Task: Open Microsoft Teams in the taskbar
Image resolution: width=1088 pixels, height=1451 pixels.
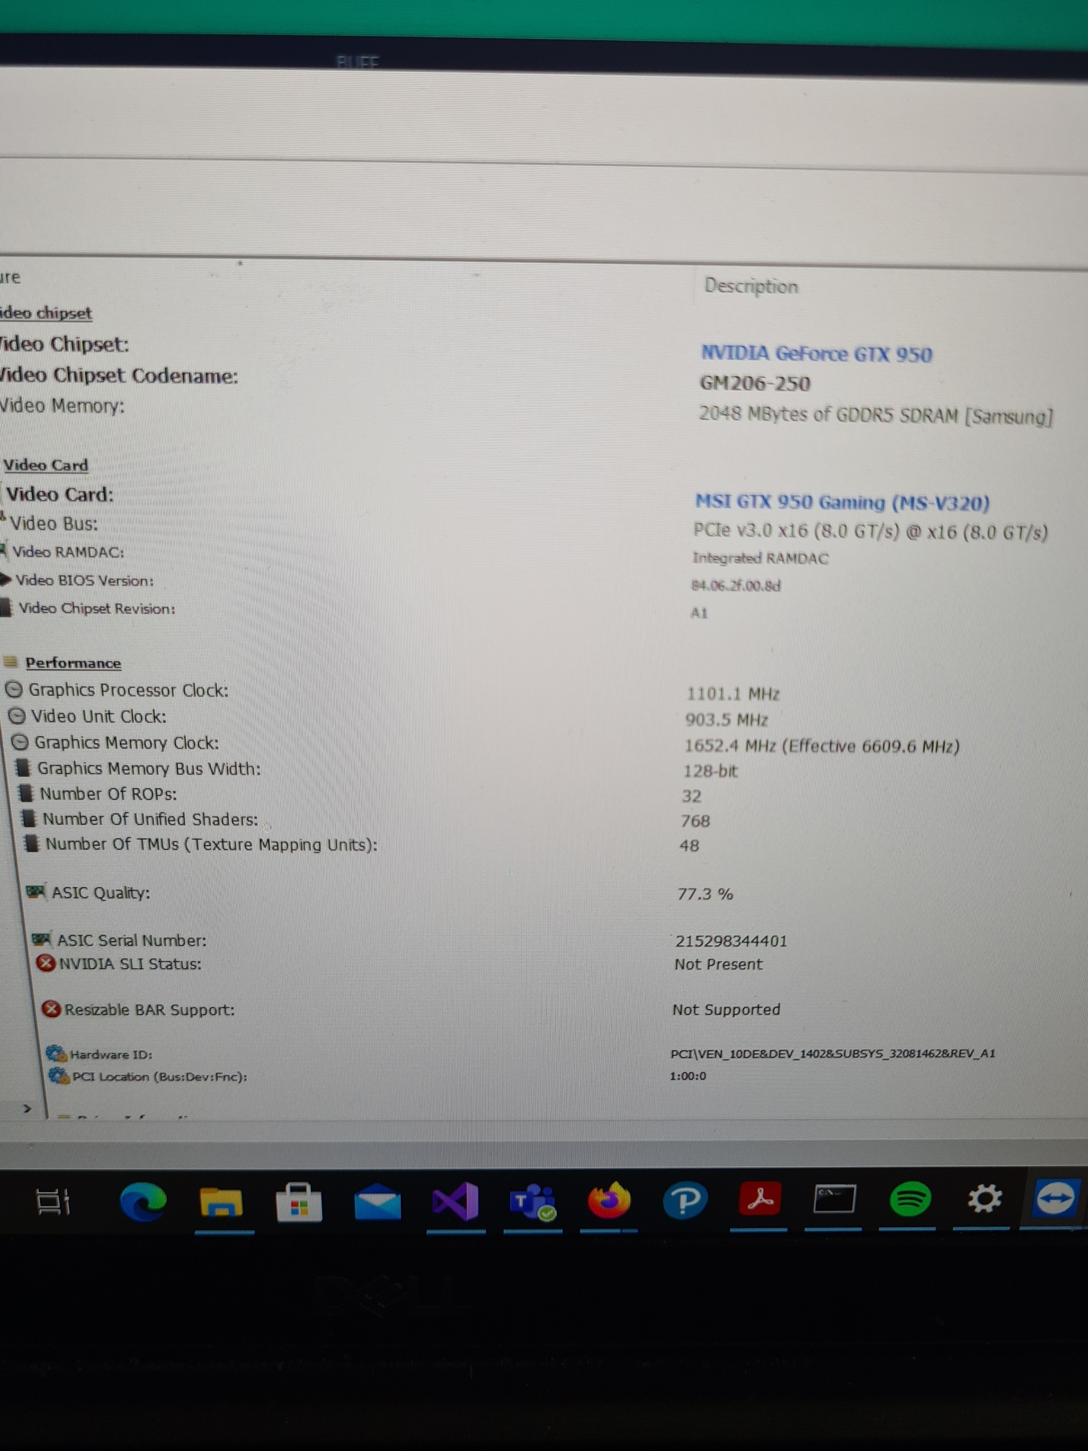Action: (533, 1201)
